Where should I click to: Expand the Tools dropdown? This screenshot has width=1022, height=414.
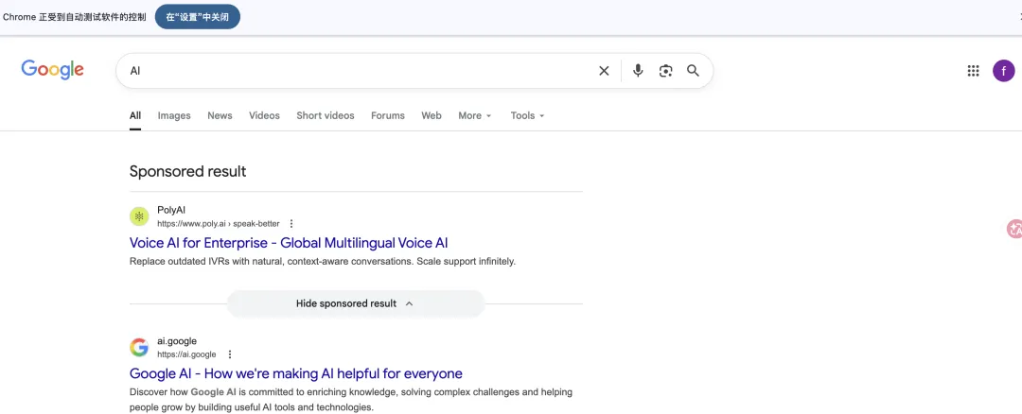pos(527,115)
